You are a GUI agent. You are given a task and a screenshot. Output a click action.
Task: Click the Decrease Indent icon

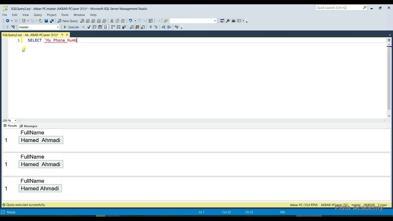pos(164,27)
